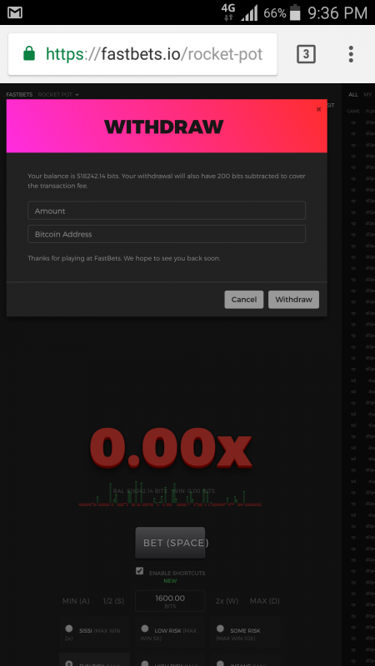
Task: Toggle the Enable Shortcuts checkbox
Action: (x=139, y=571)
